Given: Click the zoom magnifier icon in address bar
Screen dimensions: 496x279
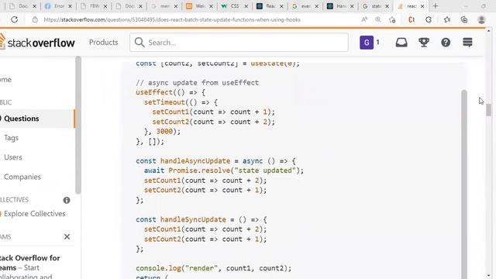Looking at the screenshot, I should pos(378,19).
